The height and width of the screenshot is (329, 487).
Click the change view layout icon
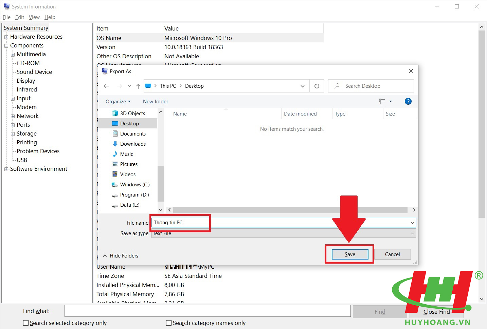click(382, 101)
